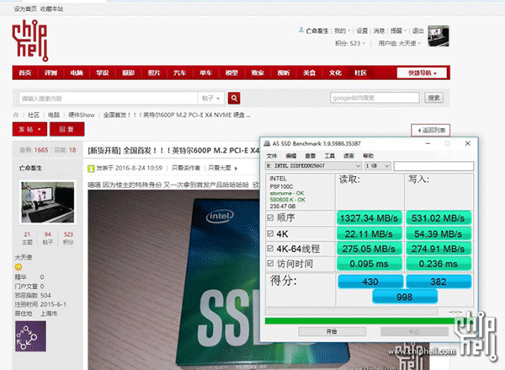Viewport: 505px width, 370px height.
Task: Open the 编辑 menu in AS SSD
Action: [291, 156]
